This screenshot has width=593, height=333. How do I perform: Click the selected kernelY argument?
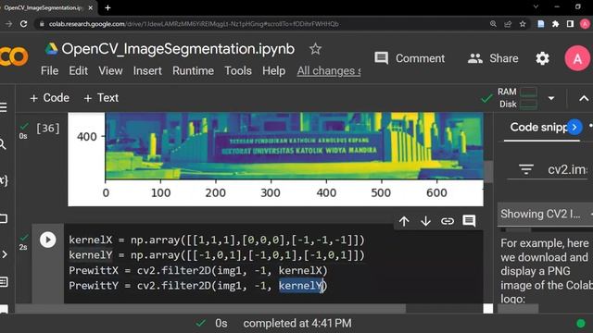pyautogui.click(x=301, y=286)
